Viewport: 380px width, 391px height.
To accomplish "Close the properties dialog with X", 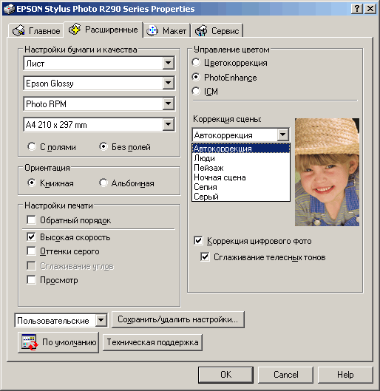I will (x=370, y=9).
